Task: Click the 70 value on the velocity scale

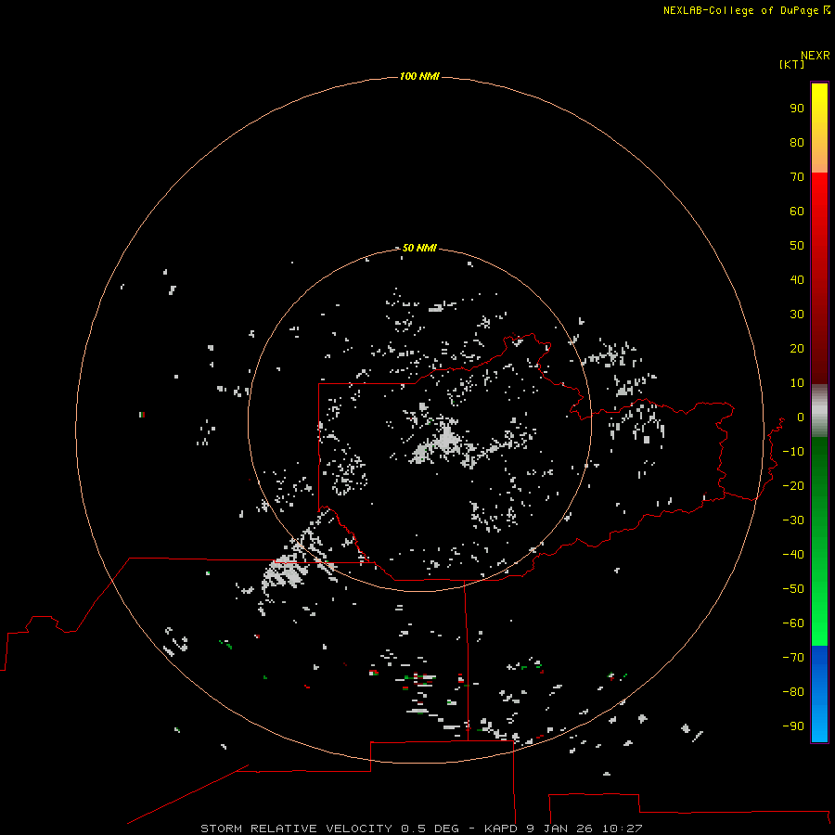Action: 797,177
